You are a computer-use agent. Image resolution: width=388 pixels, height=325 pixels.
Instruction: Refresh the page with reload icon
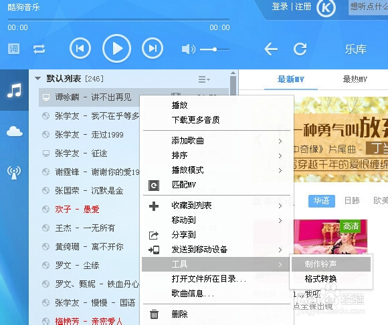pos(300,49)
